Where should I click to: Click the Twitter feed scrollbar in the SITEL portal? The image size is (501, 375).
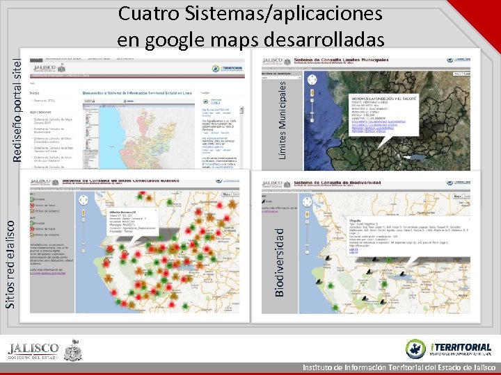pyautogui.click(x=241, y=110)
